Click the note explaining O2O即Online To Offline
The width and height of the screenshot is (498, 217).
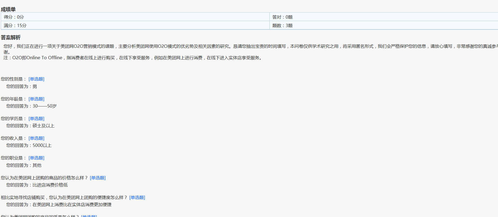(133, 58)
